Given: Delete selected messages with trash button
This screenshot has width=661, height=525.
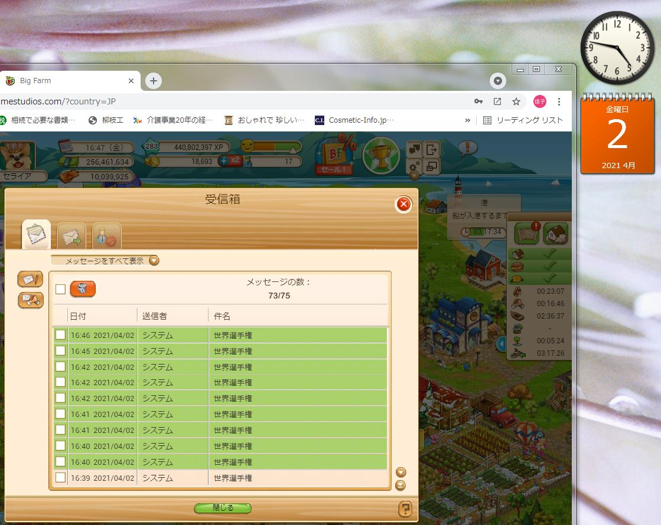Looking at the screenshot, I should (83, 289).
